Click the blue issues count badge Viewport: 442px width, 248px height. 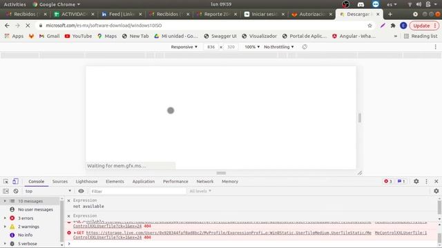(x=401, y=181)
